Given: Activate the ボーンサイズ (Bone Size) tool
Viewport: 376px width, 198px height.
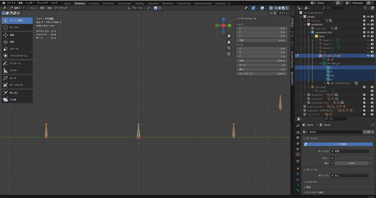Looking at the screenshot, I should [17, 85].
